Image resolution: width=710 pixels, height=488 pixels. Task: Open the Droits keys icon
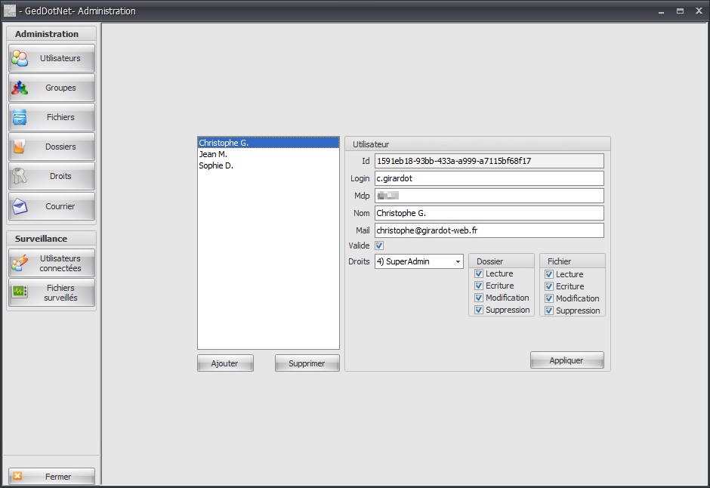19,176
